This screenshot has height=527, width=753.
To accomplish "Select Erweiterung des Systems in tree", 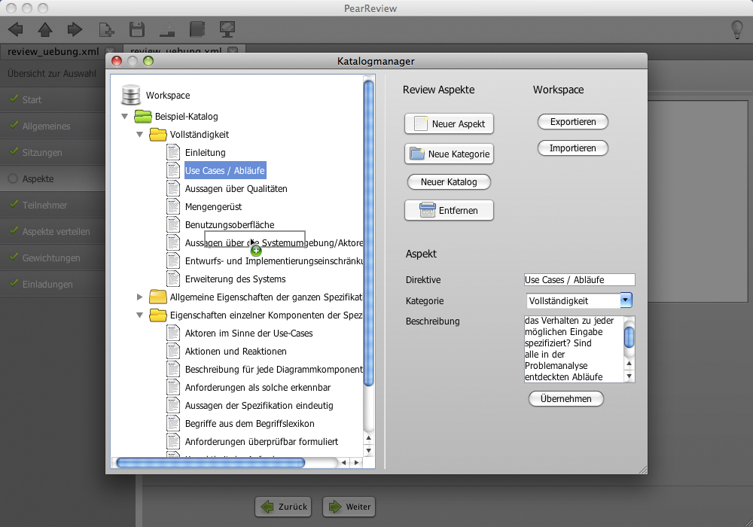I will point(235,279).
